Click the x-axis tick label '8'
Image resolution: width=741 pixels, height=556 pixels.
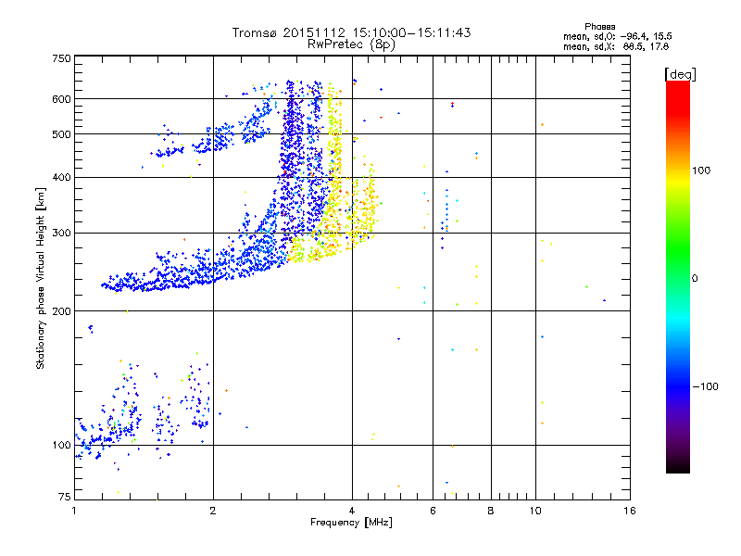491,511
